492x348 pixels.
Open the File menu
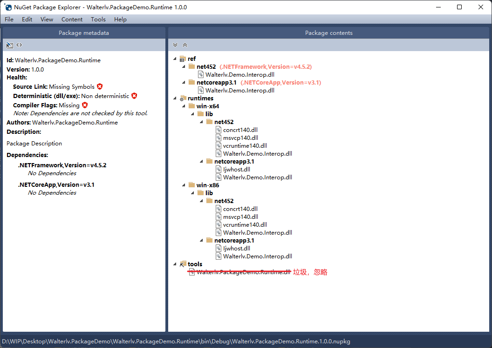pyautogui.click(x=9, y=19)
